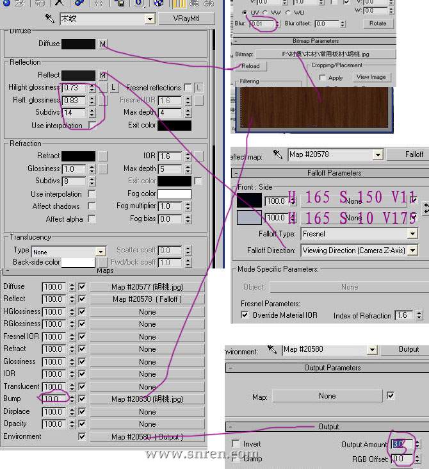This screenshot has width=429, height=469.
Task: Open the Falloff Direction dropdown
Action: pos(412,250)
